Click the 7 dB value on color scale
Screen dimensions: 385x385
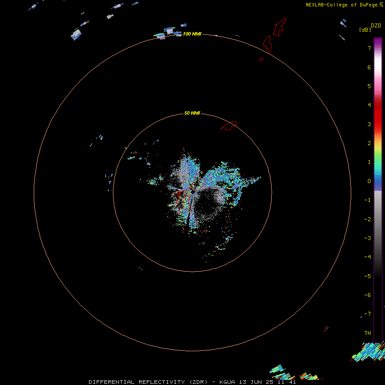click(x=369, y=48)
